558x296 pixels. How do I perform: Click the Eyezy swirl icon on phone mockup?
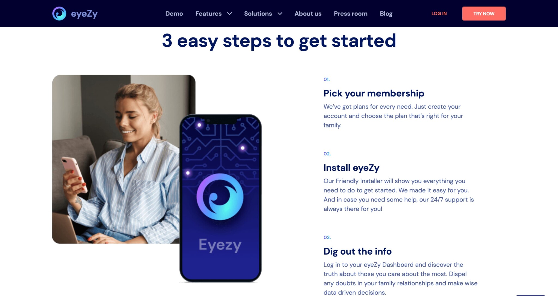[x=220, y=197]
